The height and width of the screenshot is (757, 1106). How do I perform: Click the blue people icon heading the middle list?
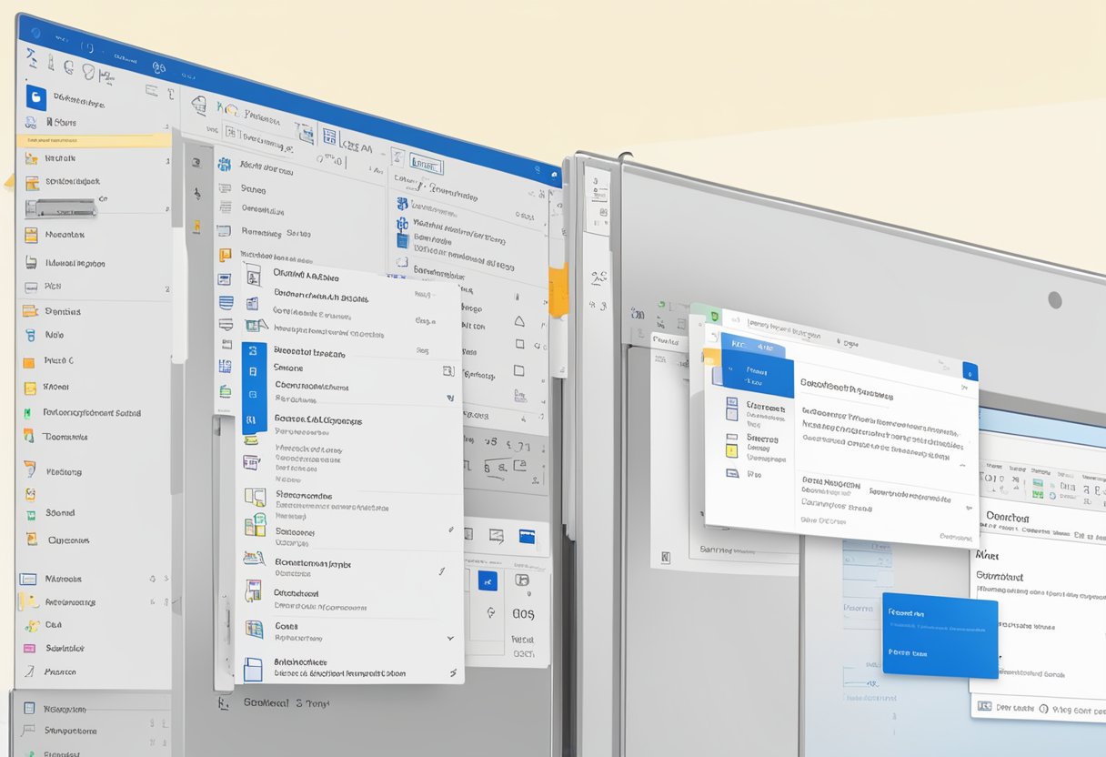[223, 165]
